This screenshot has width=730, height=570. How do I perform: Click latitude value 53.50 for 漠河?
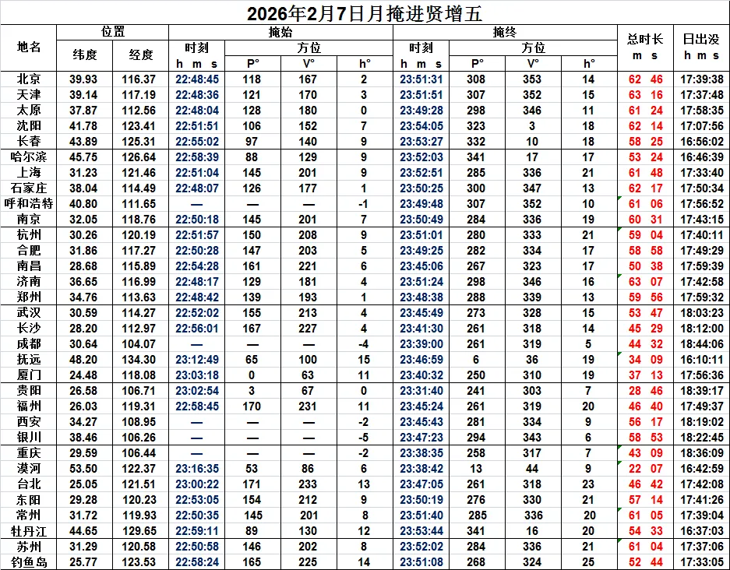(x=83, y=469)
